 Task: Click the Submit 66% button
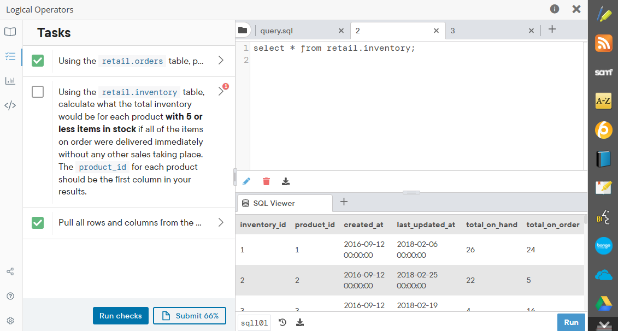point(190,316)
